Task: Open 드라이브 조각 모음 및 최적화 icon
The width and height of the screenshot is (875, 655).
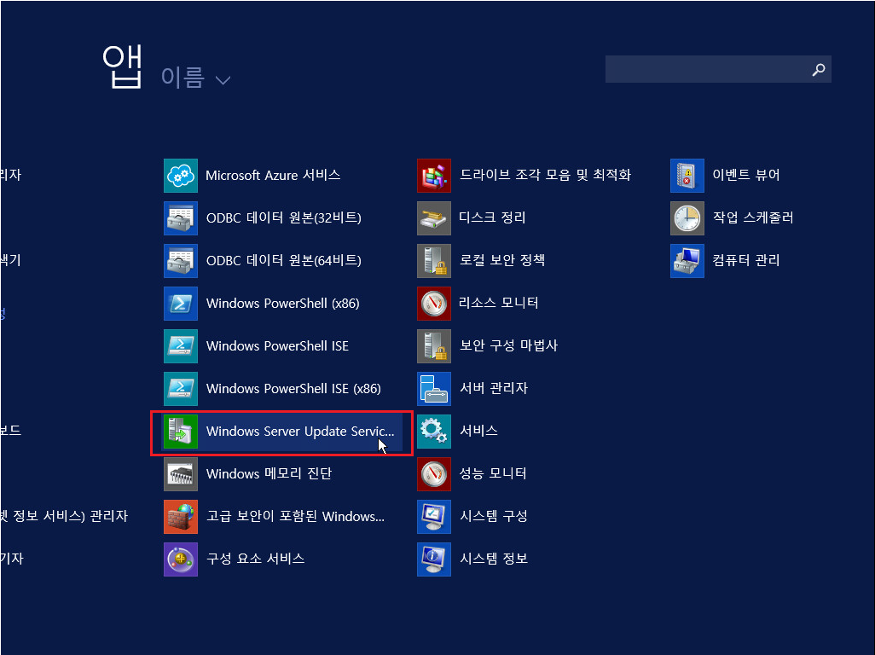Action: (433, 176)
